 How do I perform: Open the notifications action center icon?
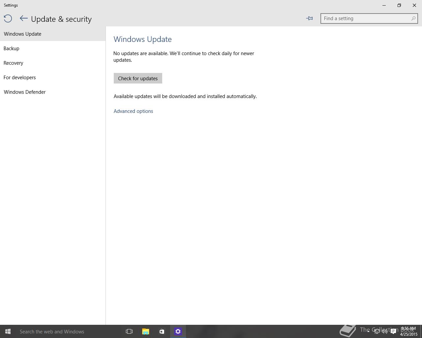coord(393,331)
